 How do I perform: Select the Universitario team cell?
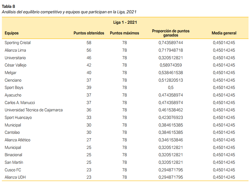[15, 58]
